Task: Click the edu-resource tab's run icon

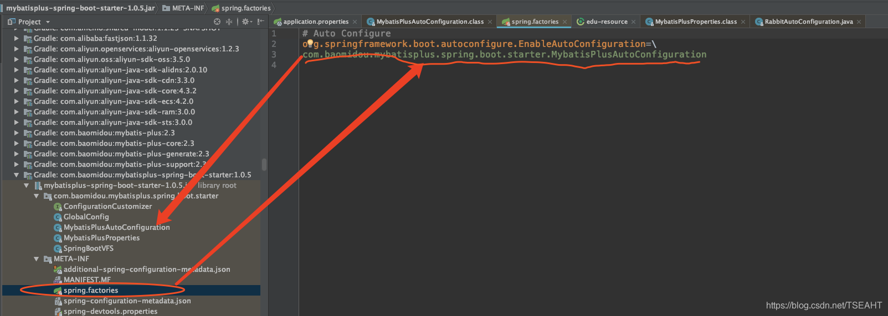Action: tap(581, 22)
